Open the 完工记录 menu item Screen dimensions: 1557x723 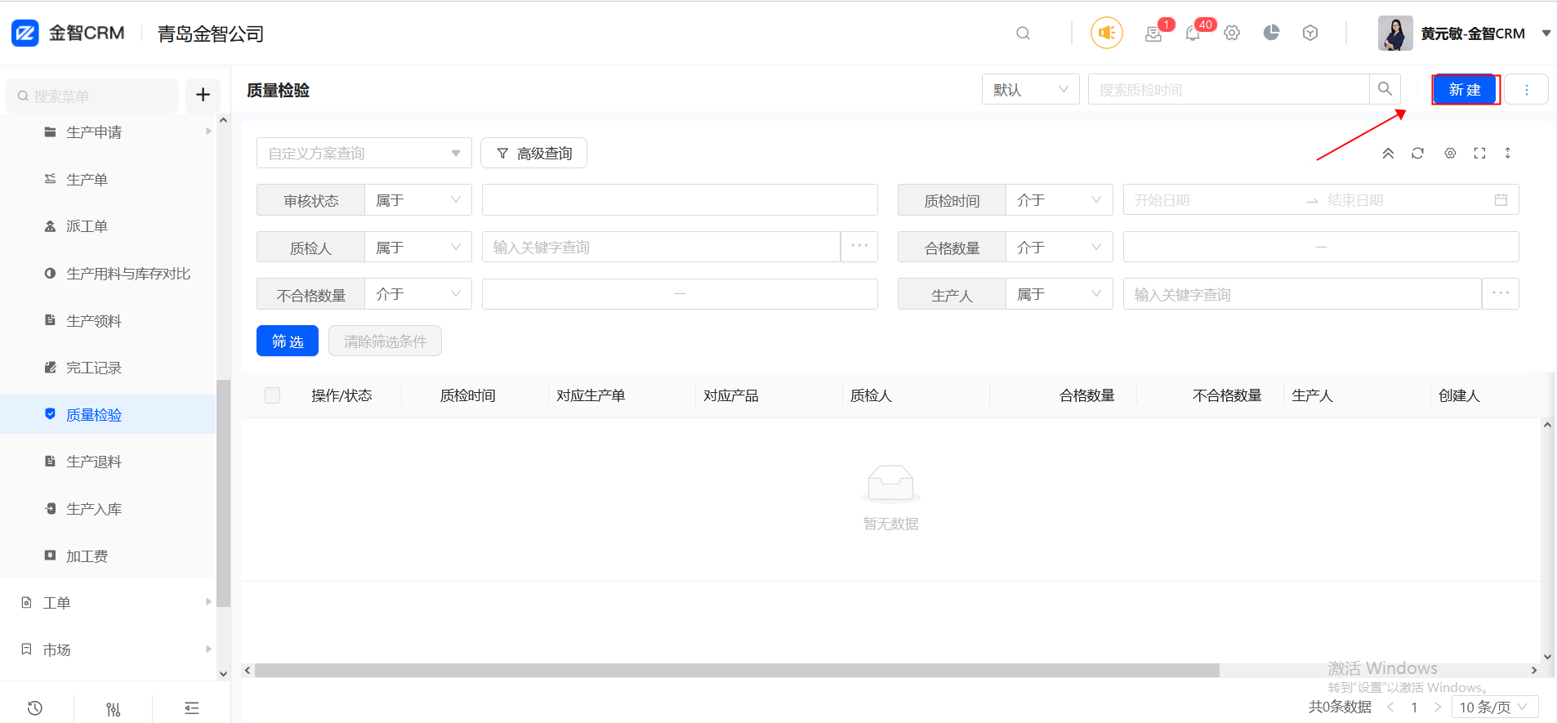click(x=108, y=368)
